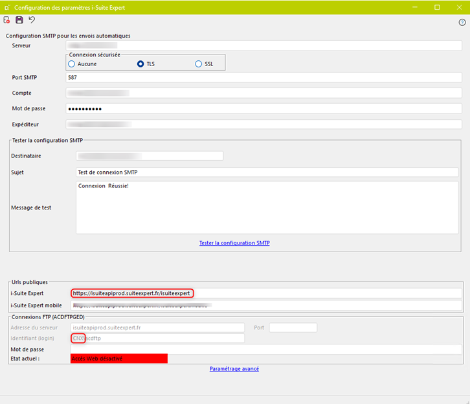Choose SSL as secure connection
The image size is (470, 404).
(x=199, y=64)
